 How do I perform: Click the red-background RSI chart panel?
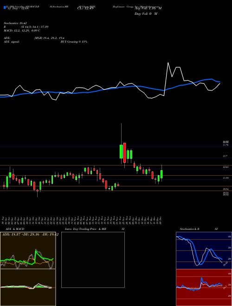[204, 287]
